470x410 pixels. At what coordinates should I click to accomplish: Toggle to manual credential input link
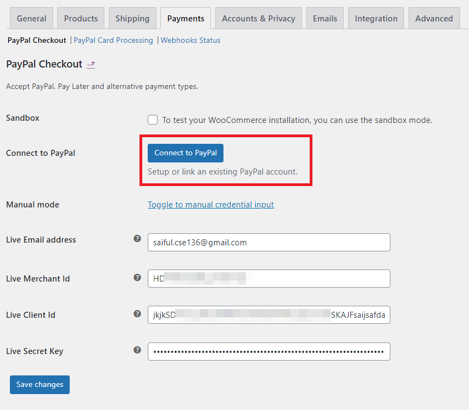click(211, 204)
